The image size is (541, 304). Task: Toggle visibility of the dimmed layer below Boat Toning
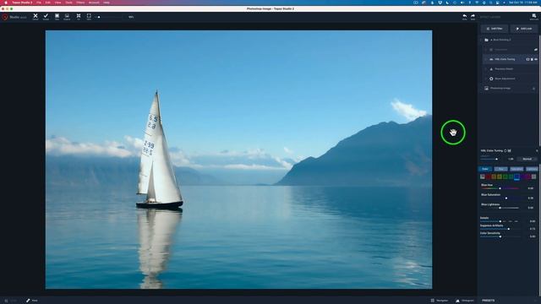pyautogui.click(x=536, y=50)
